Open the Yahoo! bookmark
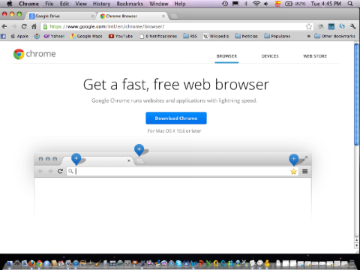Image resolution: width=360 pixels, height=270 pixels. (x=54, y=36)
